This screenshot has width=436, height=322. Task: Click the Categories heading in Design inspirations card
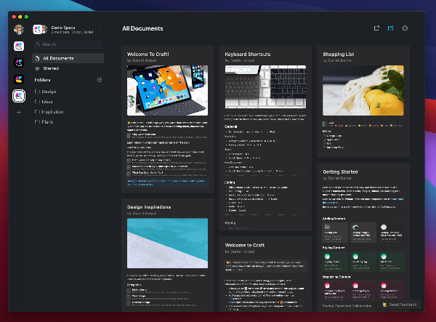tap(134, 285)
